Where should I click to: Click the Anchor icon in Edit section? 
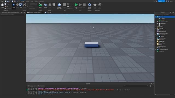tap(68, 8)
